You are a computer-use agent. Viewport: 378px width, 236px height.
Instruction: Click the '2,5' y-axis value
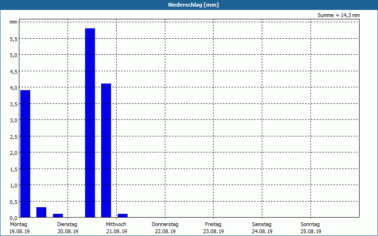point(14,136)
